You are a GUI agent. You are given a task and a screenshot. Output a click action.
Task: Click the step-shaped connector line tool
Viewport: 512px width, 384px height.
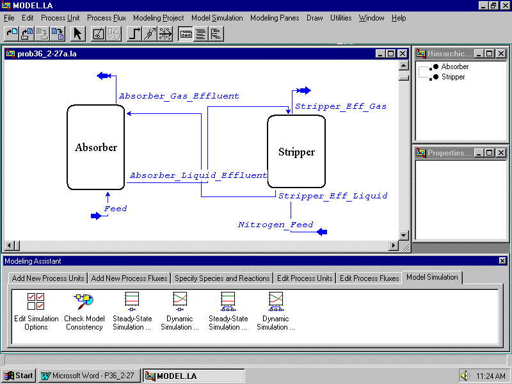135,34
